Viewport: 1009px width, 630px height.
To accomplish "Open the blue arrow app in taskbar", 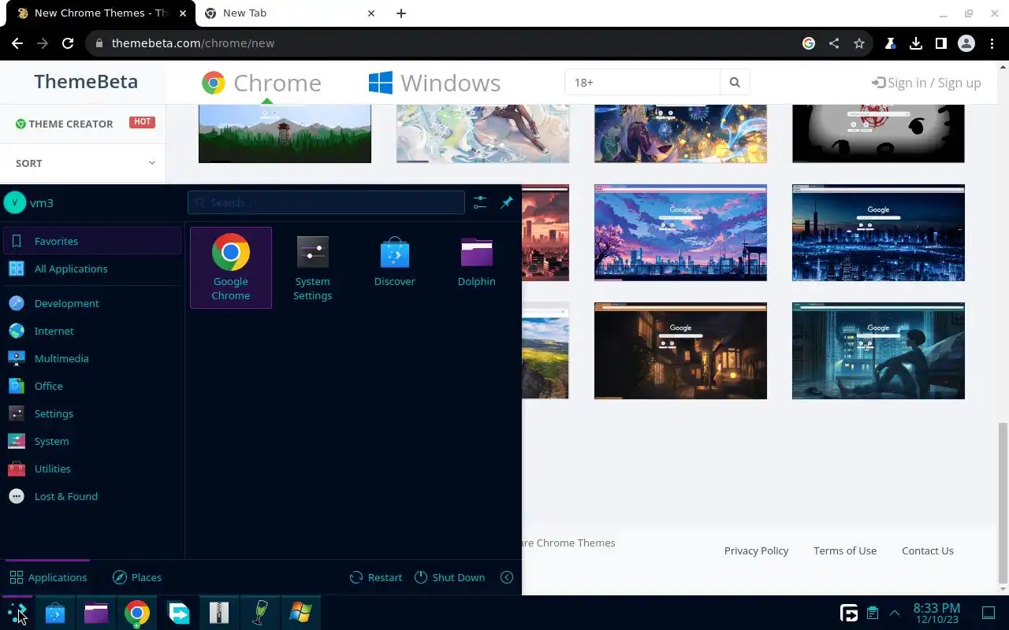I will [x=179, y=613].
